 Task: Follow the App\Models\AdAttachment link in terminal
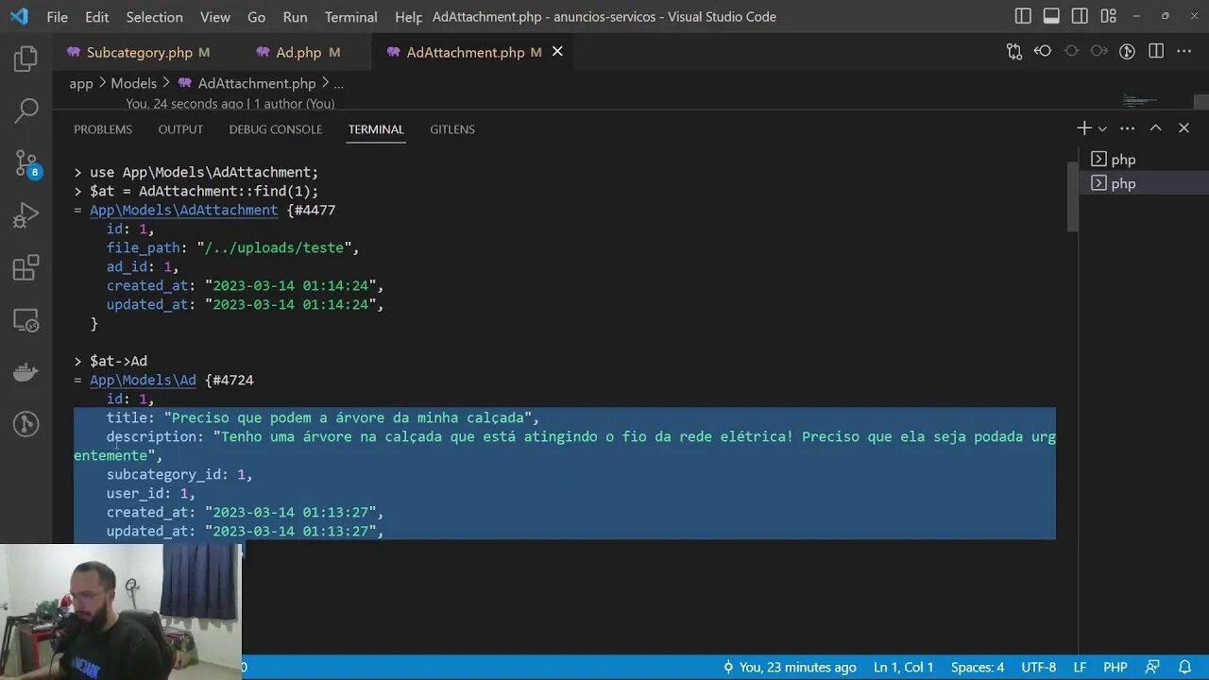[x=183, y=210]
